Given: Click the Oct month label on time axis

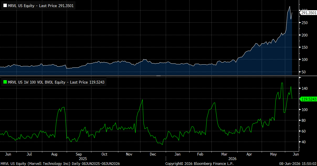Looking at the screenshot, I should click(104, 154).
